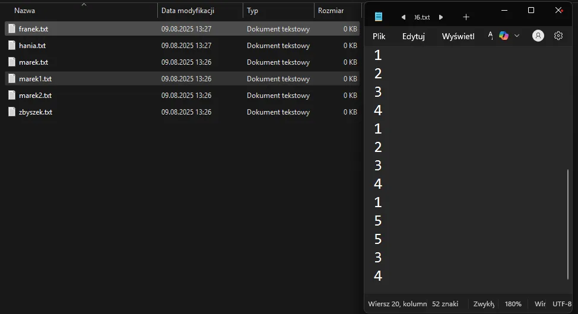Select the marek2.txt file
Image resolution: width=578 pixels, height=314 pixels.
35,95
